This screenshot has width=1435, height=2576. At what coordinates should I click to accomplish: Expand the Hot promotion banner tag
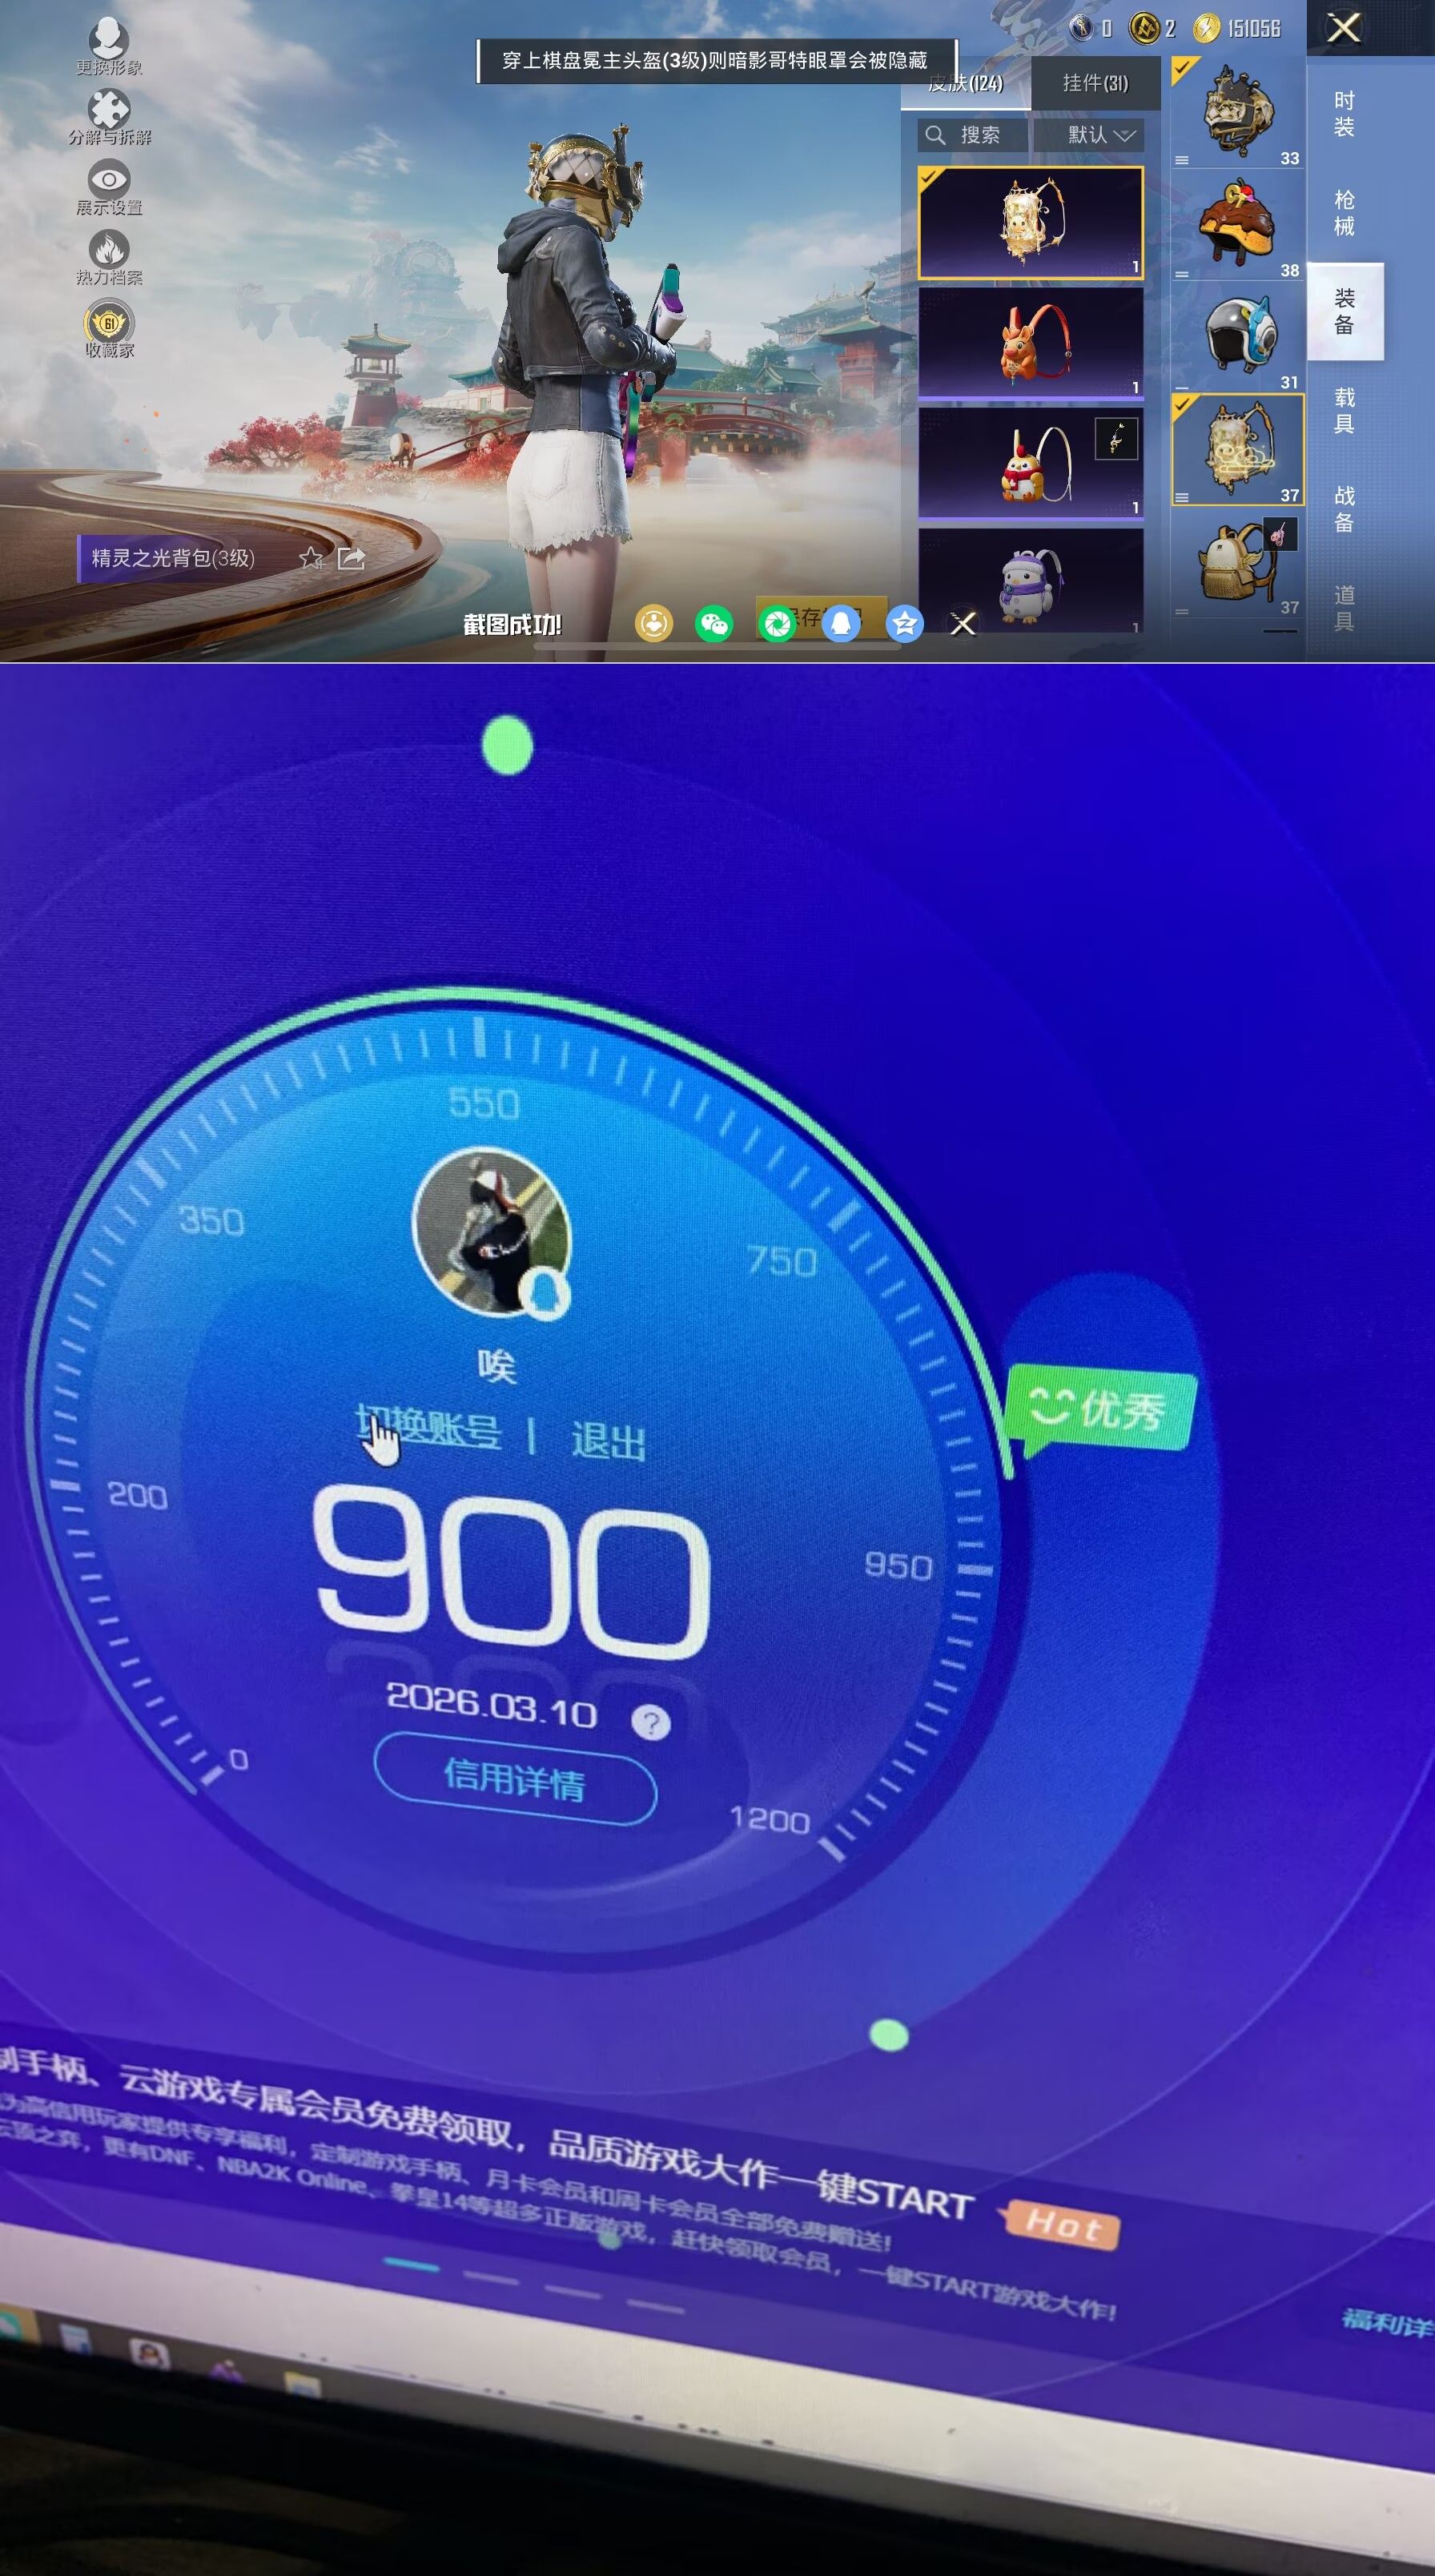coord(1062,2226)
